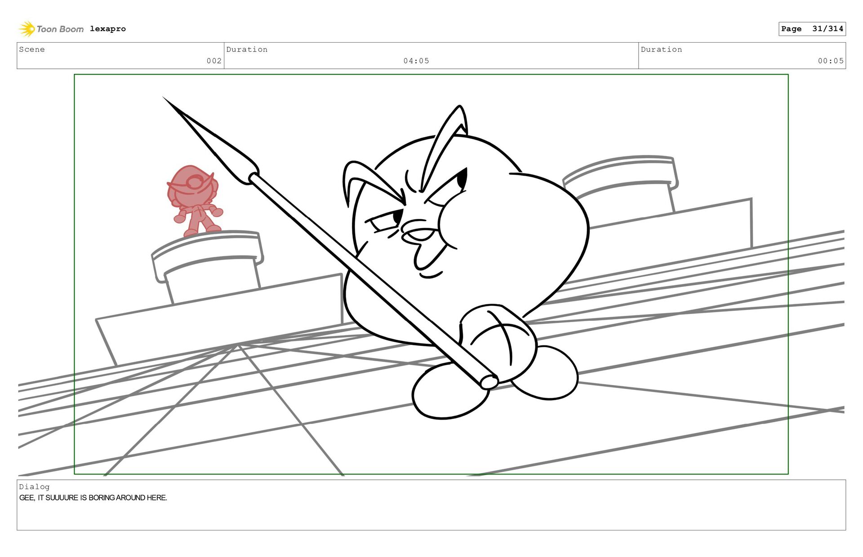Click the scene duration value '04:05'
The width and height of the screenshot is (863, 557).
(x=416, y=61)
